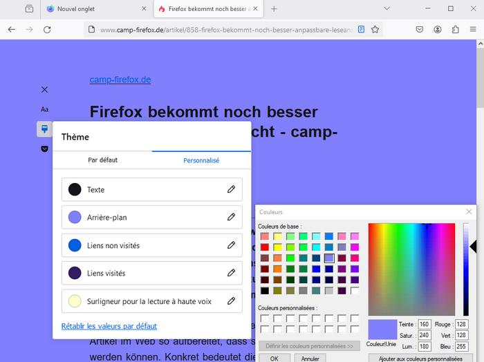
Task: Show site information page icon in address bar
Action: tap(92, 30)
